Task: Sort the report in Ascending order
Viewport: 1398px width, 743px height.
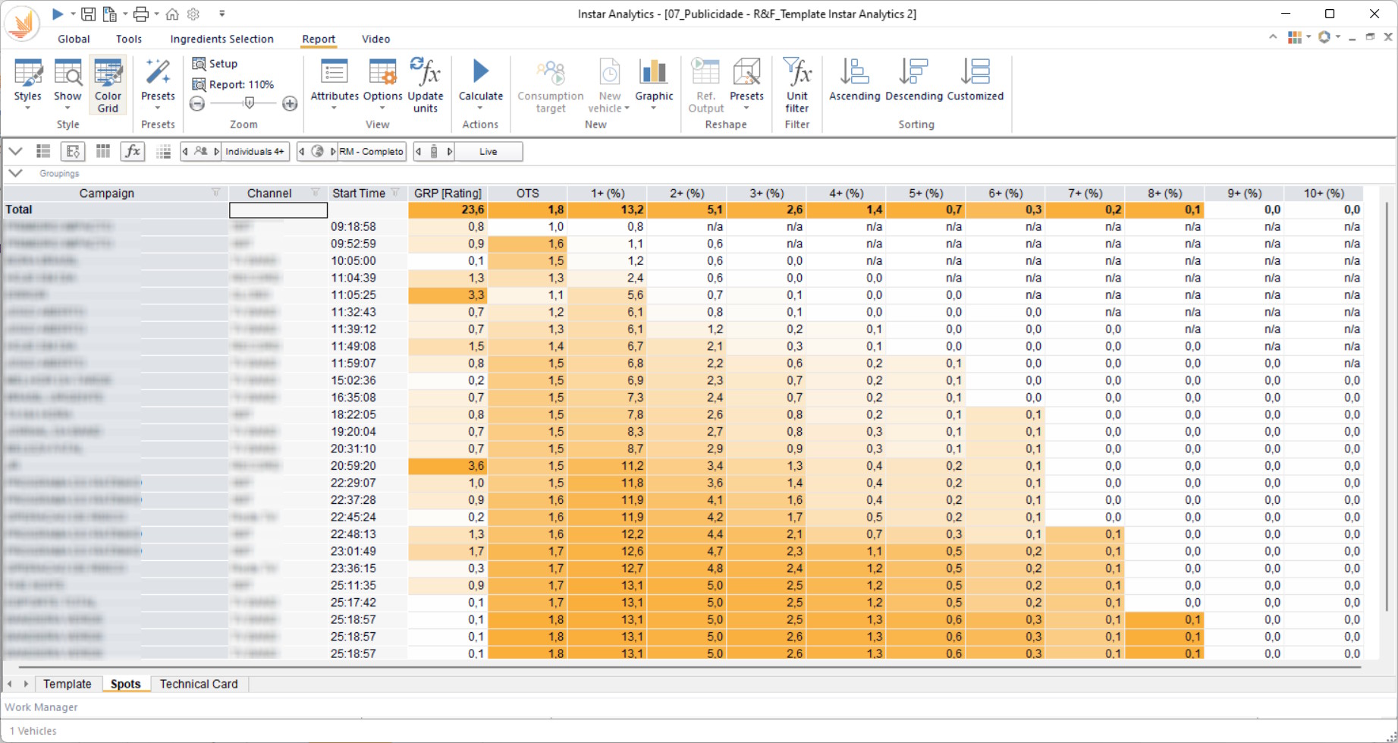Action: pyautogui.click(x=854, y=74)
